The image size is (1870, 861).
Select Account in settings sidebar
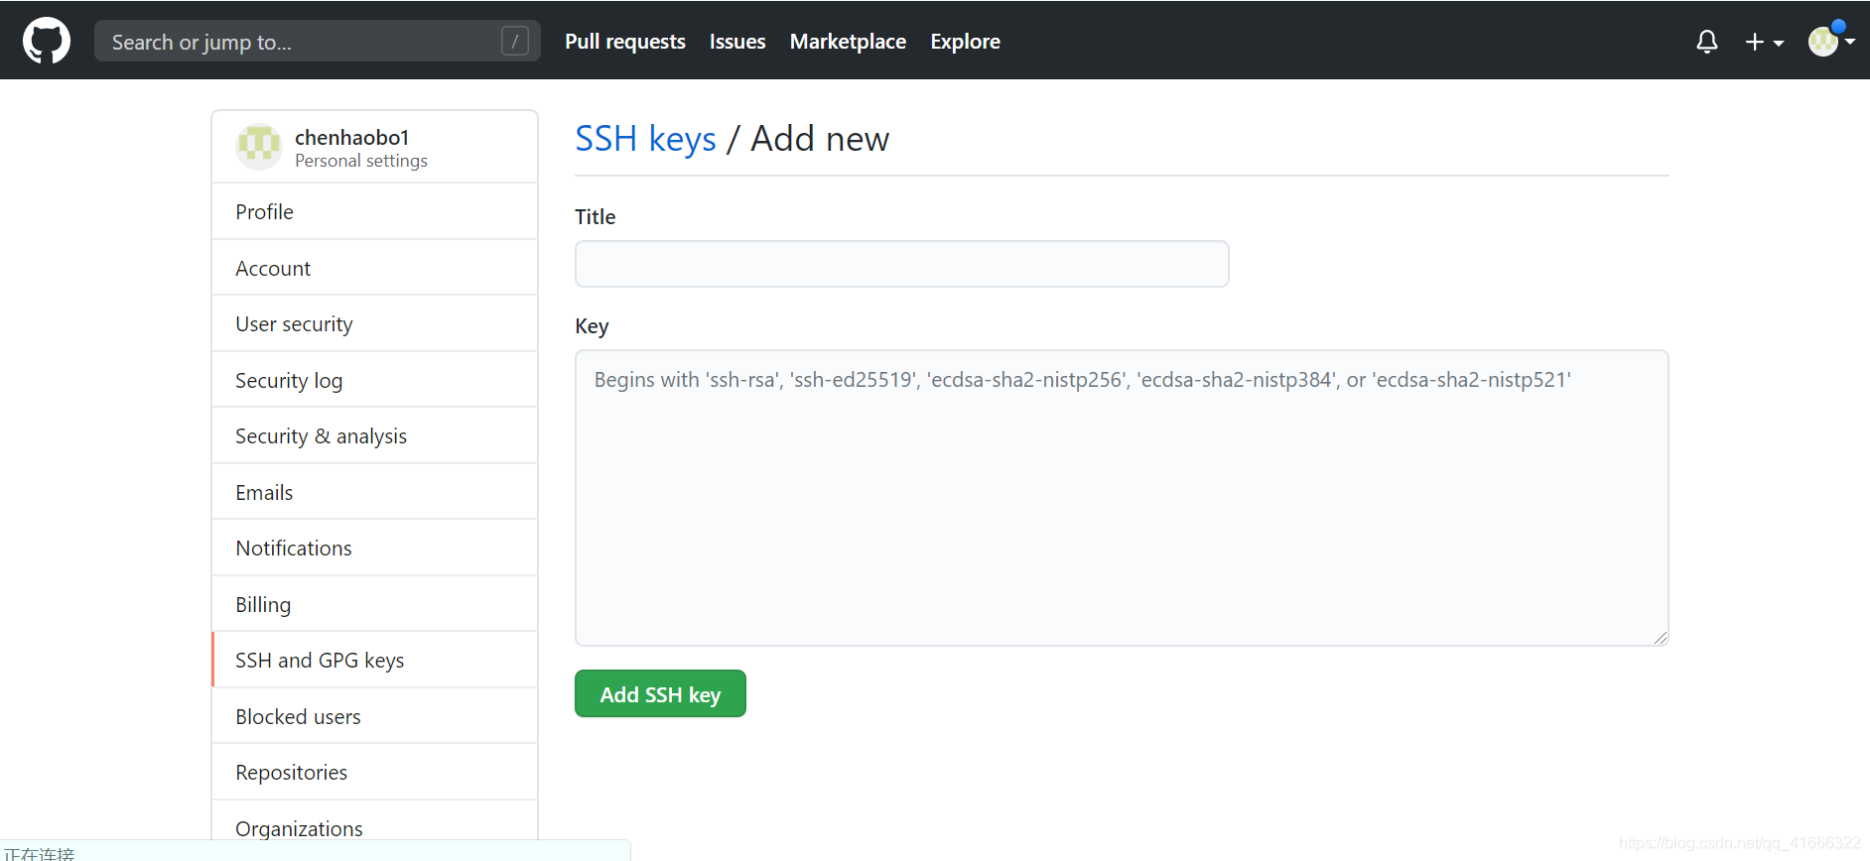coord(375,268)
